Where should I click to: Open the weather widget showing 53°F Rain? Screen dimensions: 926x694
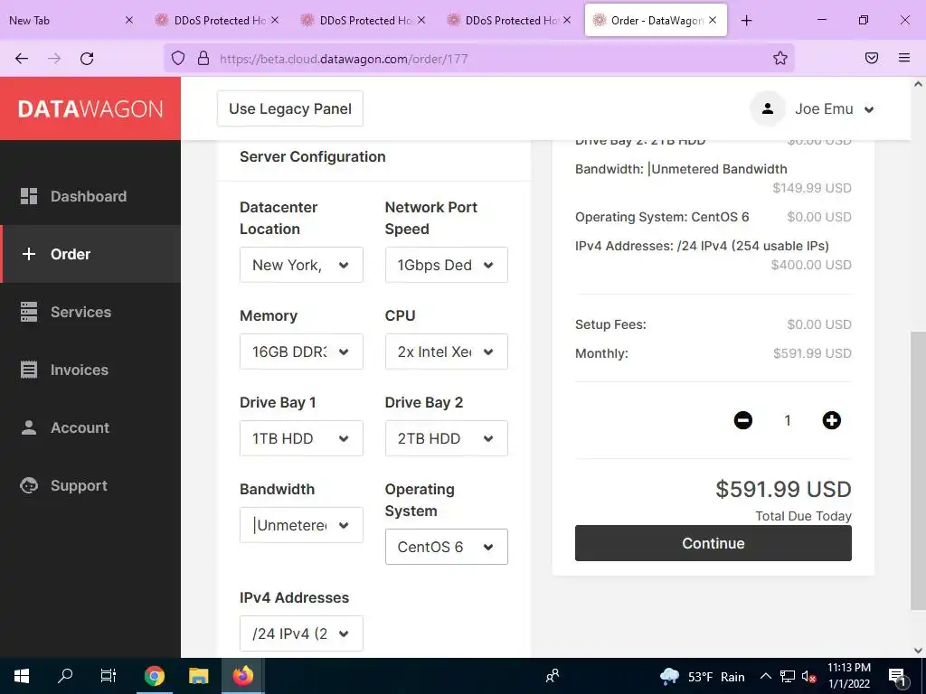pos(702,677)
